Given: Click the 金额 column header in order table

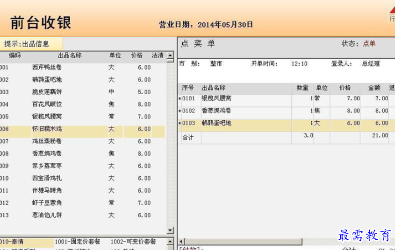Looking at the screenshot, I should (x=374, y=88).
